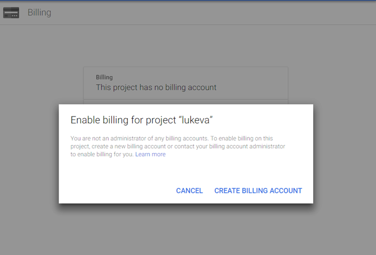This screenshot has height=255, width=376.
Task: Open the Learn more link
Action: 150,154
